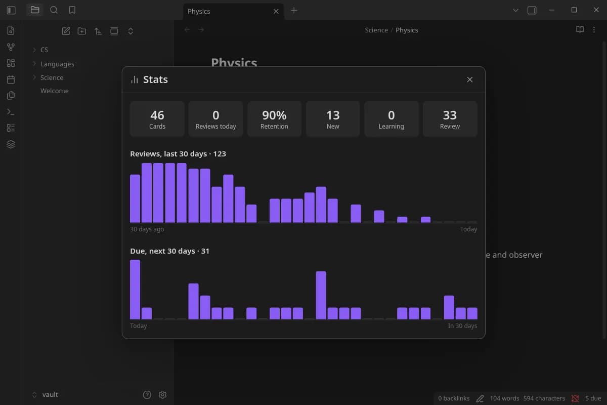Open the tab list dropdown chevron
Viewport: 607px width, 405px height.
coord(515,10)
